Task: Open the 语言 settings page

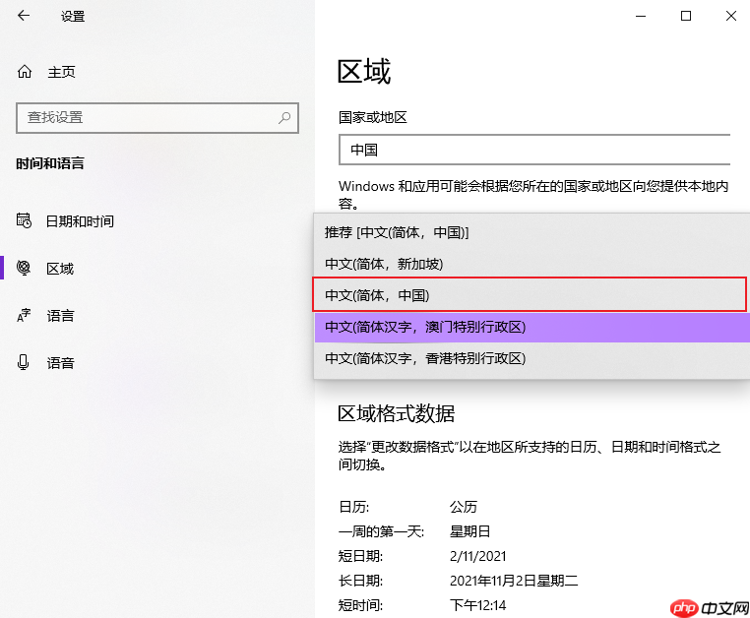Action: click(x=60, y=316)
